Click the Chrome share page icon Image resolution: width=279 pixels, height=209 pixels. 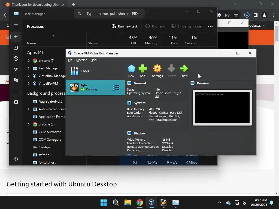coord(227,15)
